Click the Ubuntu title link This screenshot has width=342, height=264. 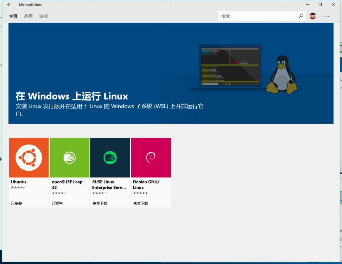tap(18, 182)
